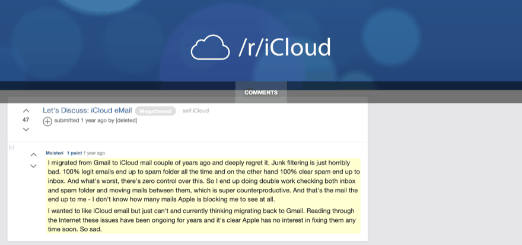This screenshot has height=245, width=522.
Task: Collapse Maisteri's comment thread
Action: click(x=12, y=147)
